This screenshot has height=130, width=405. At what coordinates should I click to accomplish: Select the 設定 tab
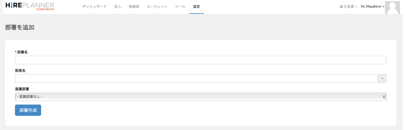tap(196, 7)
